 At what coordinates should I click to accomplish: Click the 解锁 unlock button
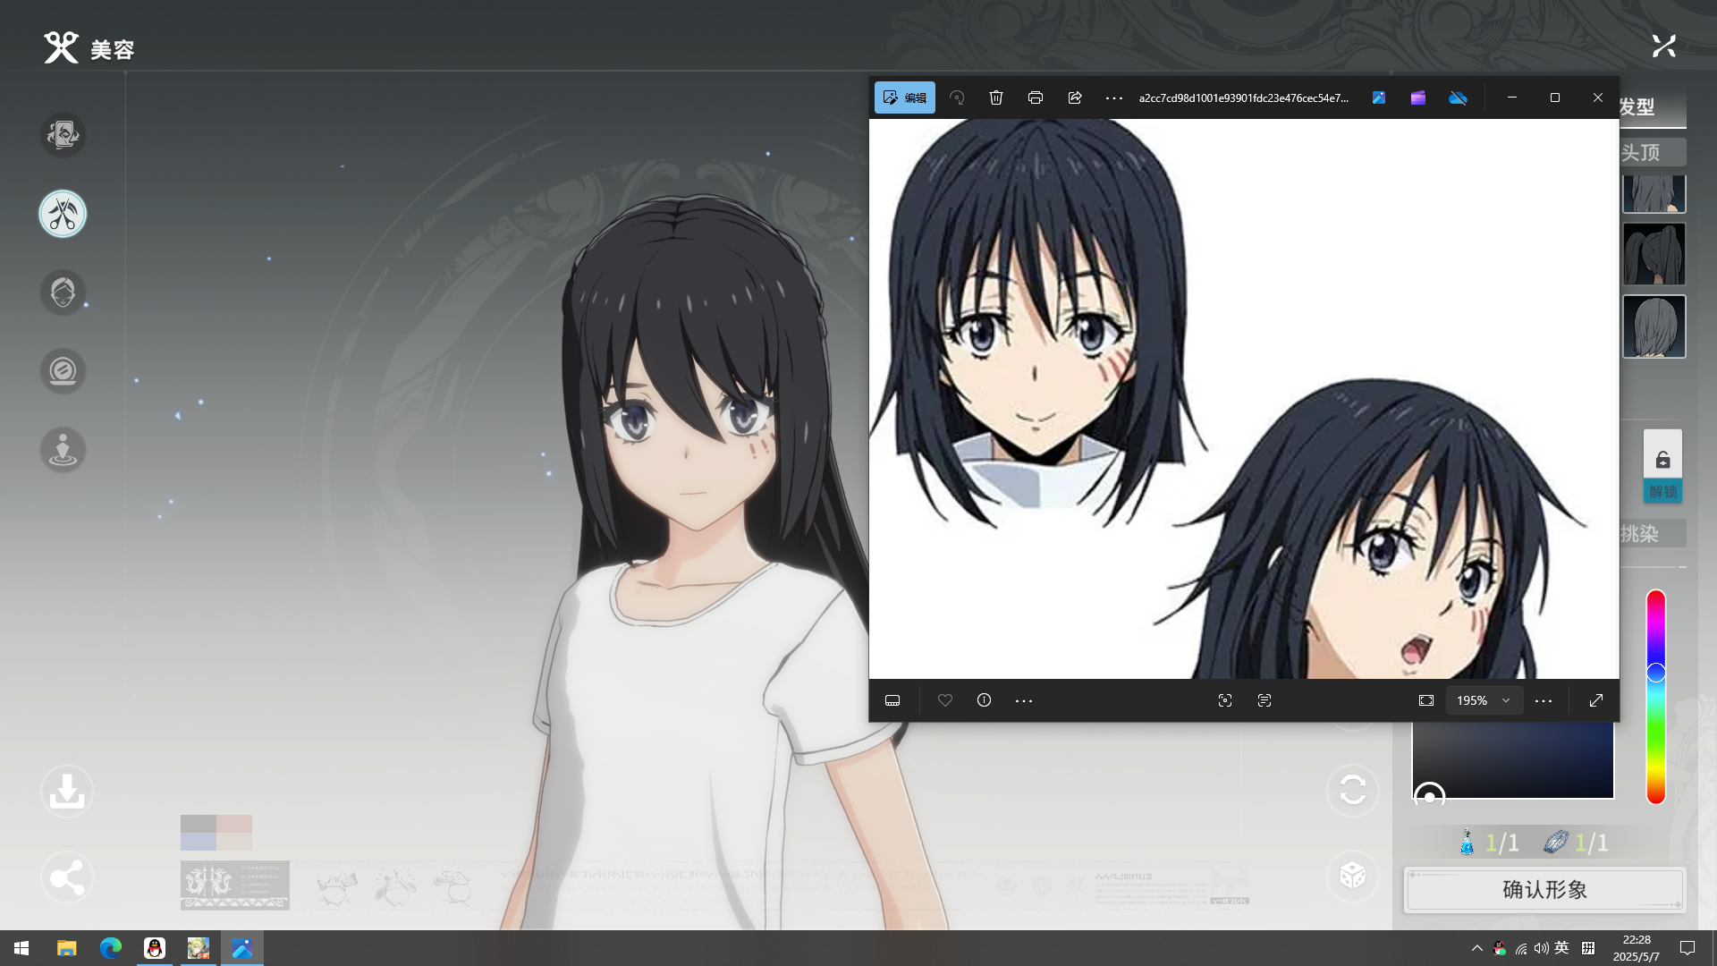click(1662, 466)
